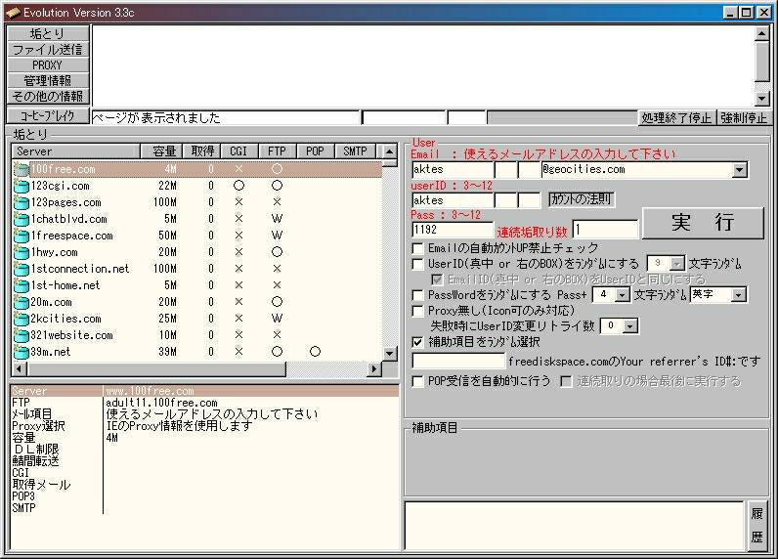
Task: Open the ファイル送信 tab
Action: 48,49
